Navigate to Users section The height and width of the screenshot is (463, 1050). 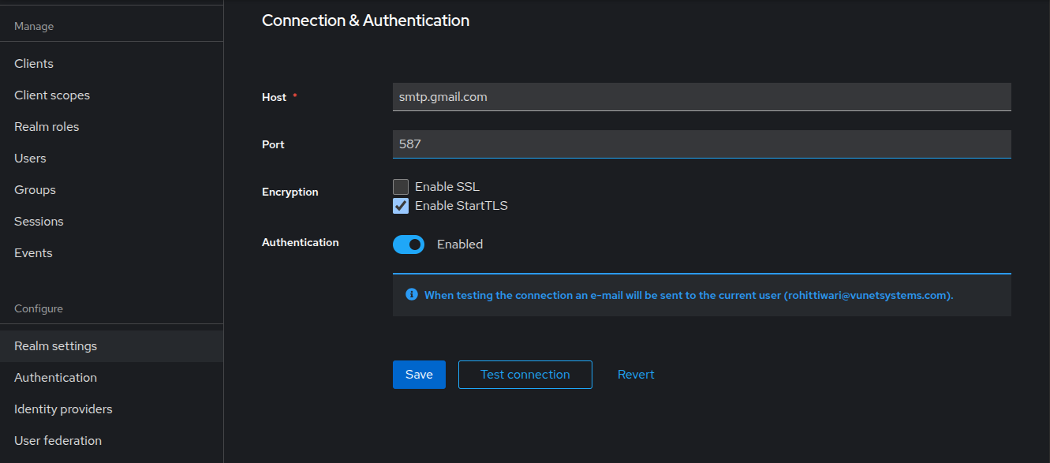click(30, 159)
